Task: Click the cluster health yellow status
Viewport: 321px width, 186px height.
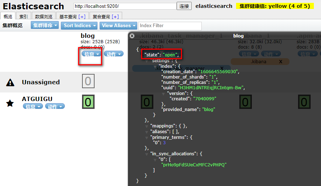Action: click(275, 6)
